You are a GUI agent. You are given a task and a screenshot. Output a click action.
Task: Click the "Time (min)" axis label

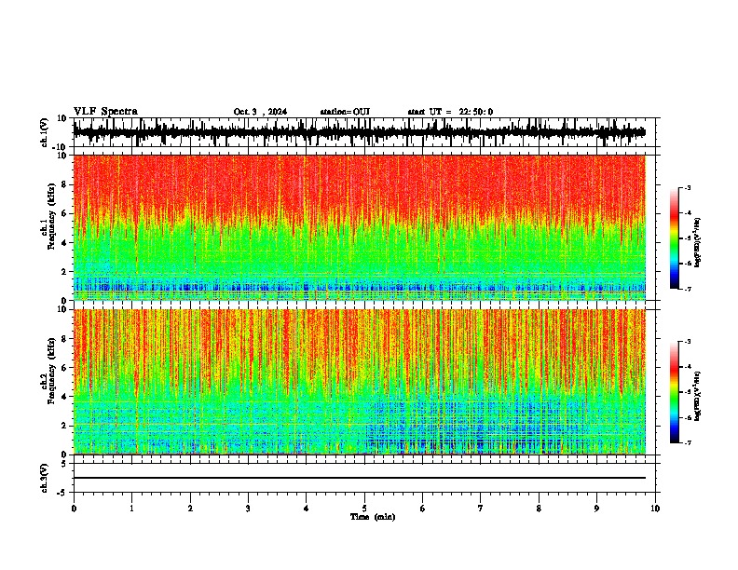tap(373, 517)
